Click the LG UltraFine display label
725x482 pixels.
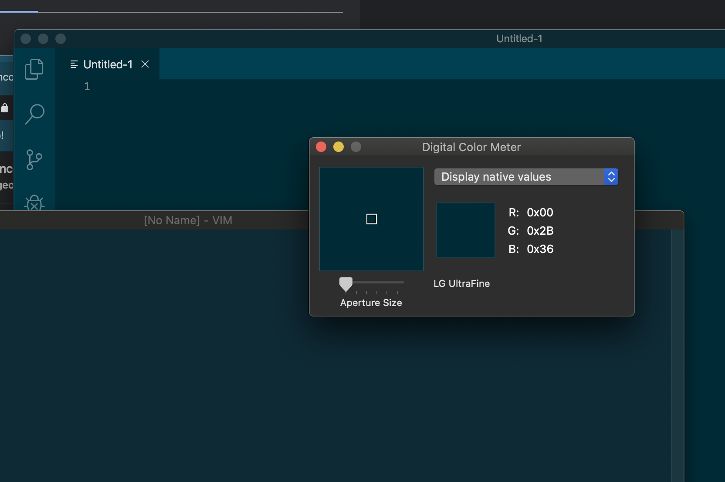tap(461, 283)
